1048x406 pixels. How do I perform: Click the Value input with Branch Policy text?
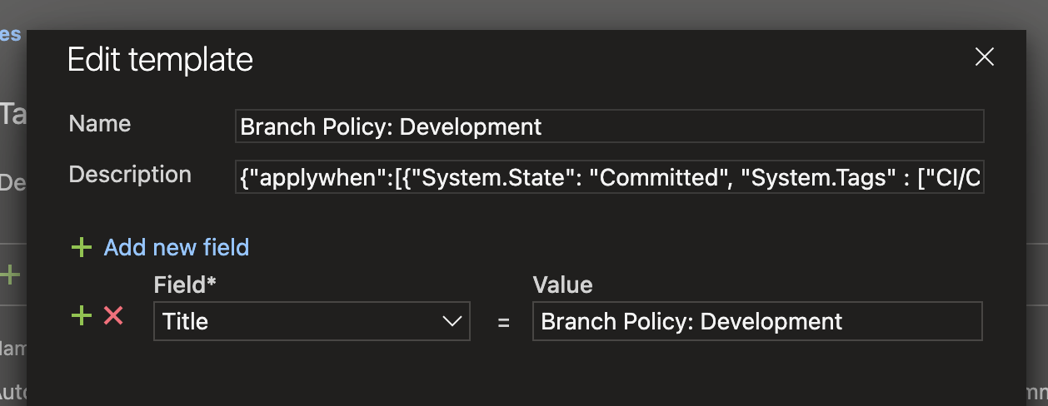pos(756,322)
